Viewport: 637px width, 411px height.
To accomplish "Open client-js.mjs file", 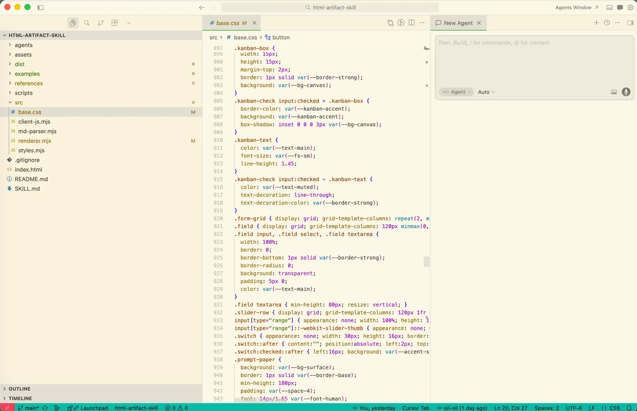I will click(x=101, y=121).
